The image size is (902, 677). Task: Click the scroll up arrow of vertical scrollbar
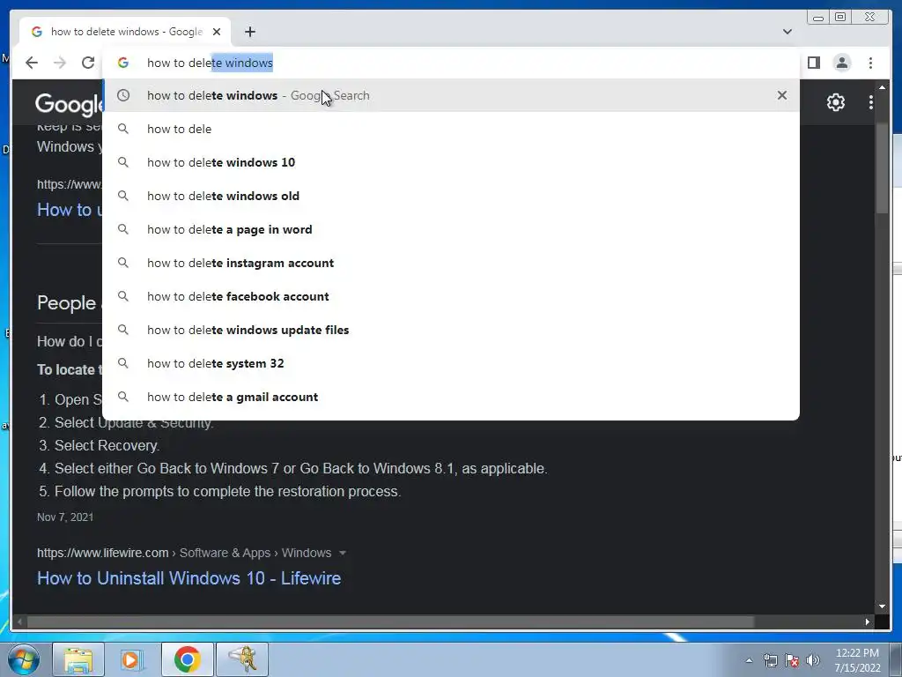882,87
